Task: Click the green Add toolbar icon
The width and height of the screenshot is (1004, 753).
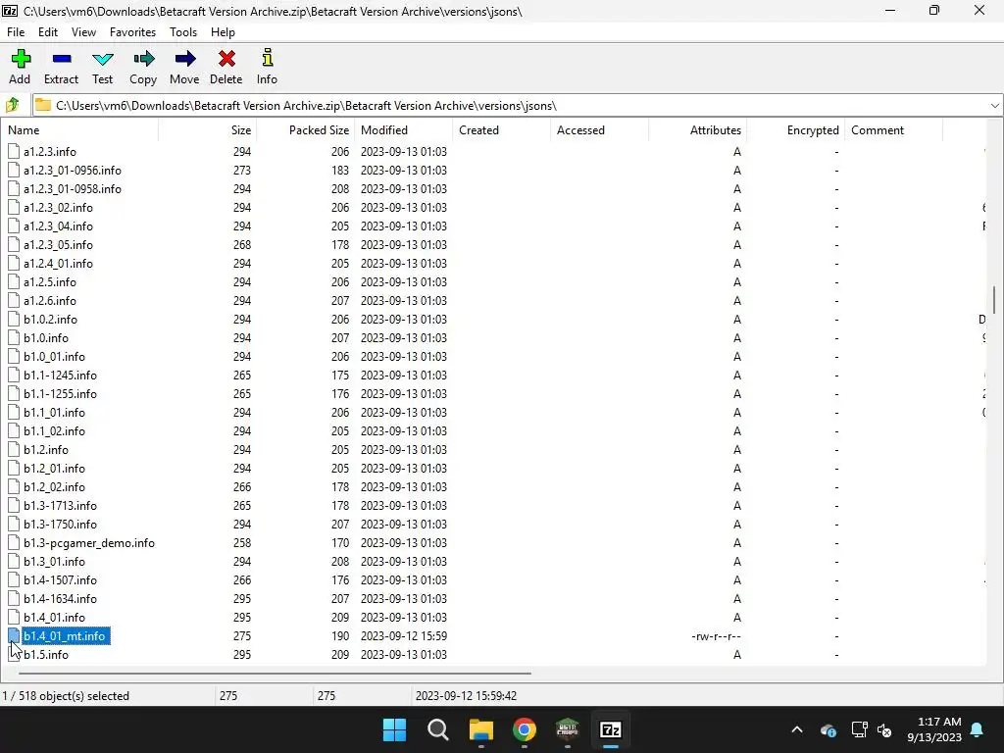Action: click(21, 59)
